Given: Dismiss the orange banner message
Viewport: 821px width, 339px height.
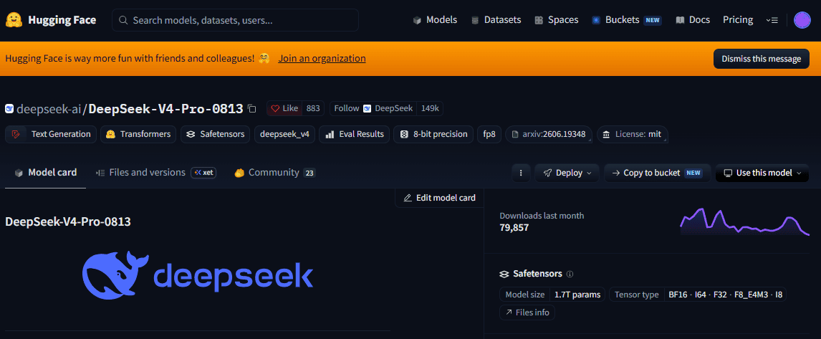Looking at the screenshot, I should click(x=761, y=59).
